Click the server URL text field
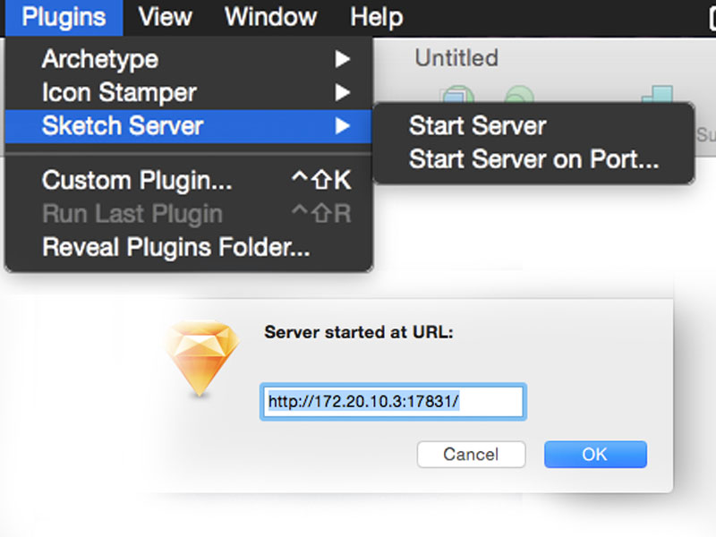This screenshot has width=716, height=537. point(393,401)
